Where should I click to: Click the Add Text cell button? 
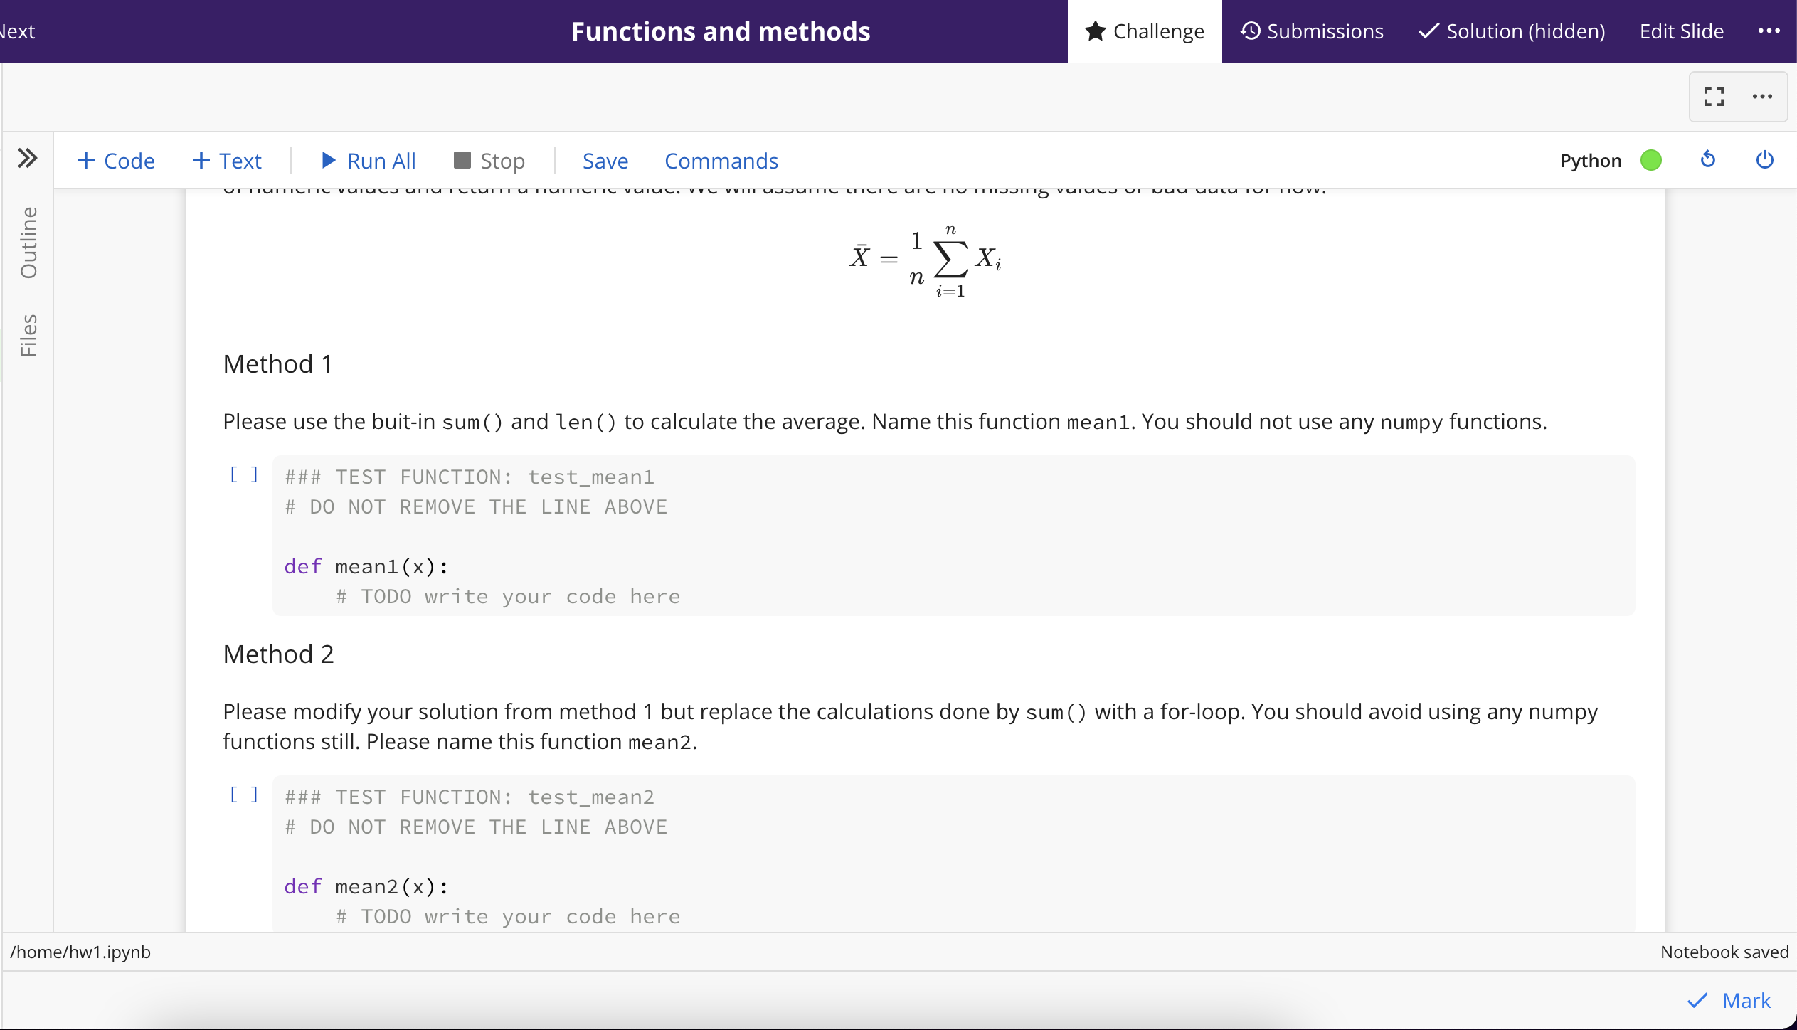227,160
